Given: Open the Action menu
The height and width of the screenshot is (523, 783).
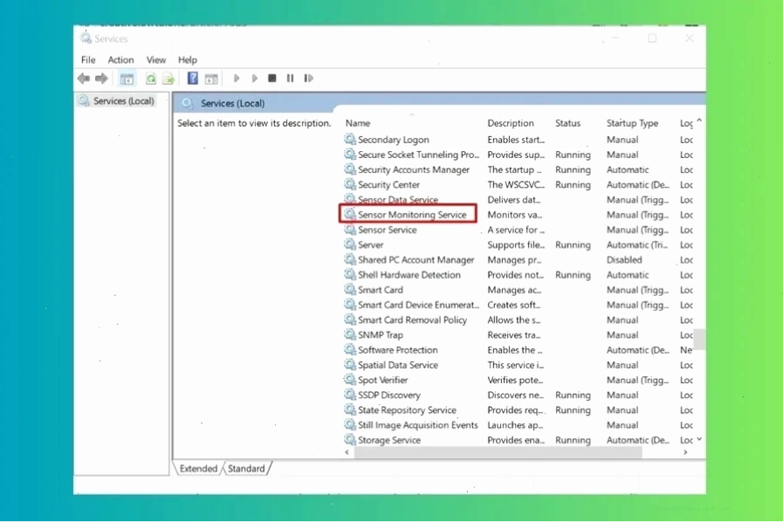Looking at the screenshot, I should pos(120,60).
